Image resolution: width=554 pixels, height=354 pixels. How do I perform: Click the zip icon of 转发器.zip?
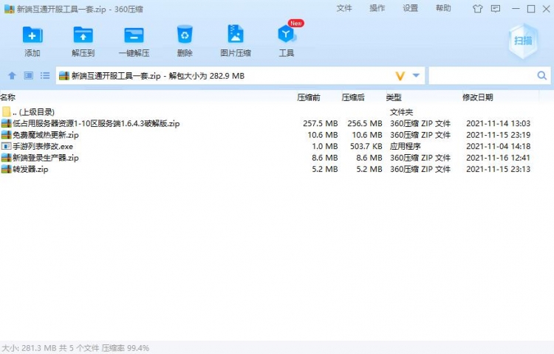click(x=6, y=169)
